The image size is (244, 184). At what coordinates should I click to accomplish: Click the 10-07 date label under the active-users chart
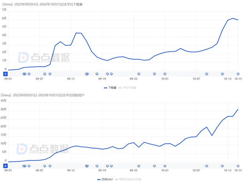(x=196, y=171)
